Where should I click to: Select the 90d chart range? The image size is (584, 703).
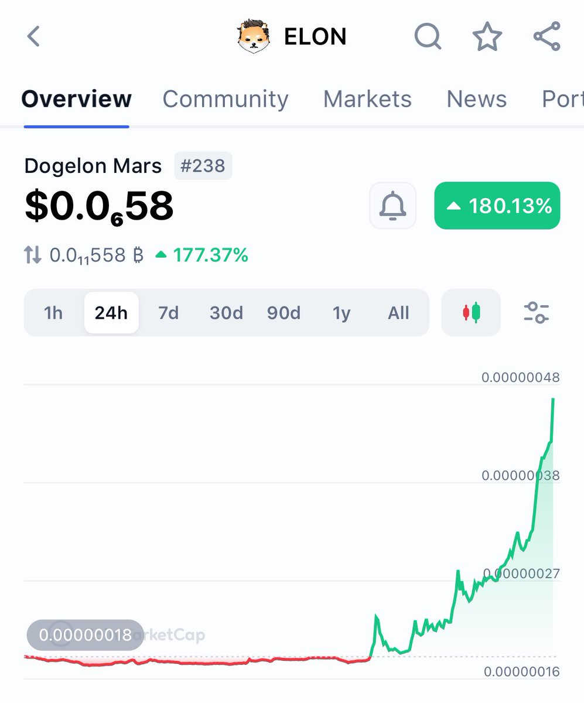tap(284, 313)
